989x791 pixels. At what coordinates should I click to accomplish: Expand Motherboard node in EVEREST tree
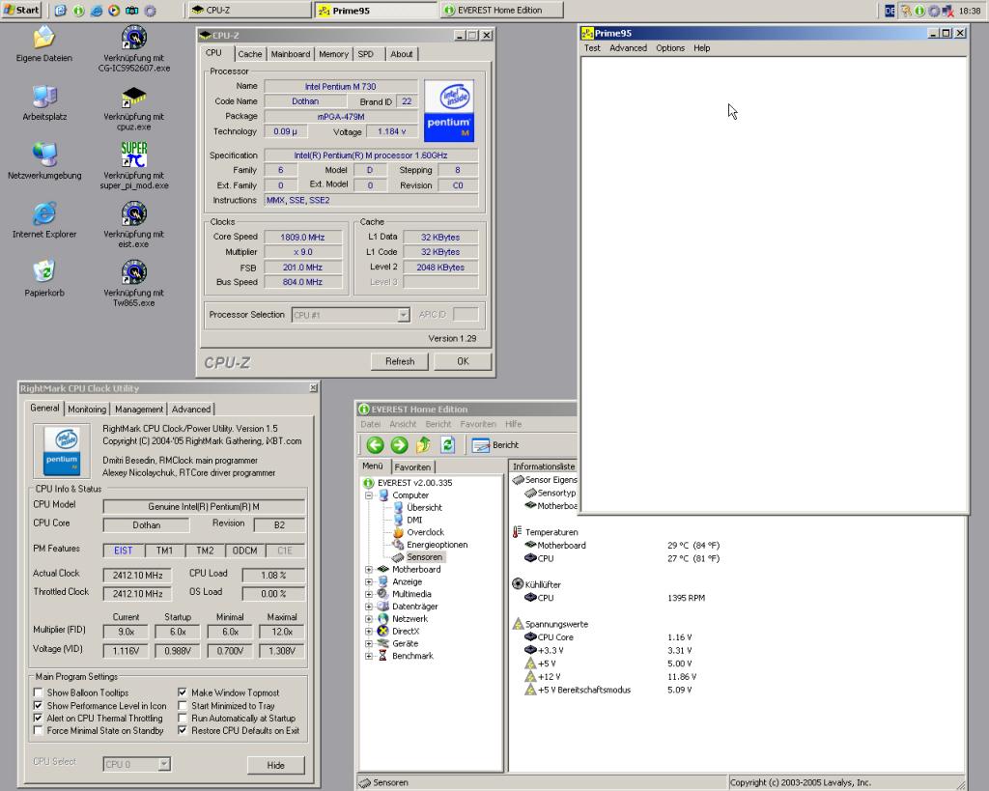click(369, 569)
